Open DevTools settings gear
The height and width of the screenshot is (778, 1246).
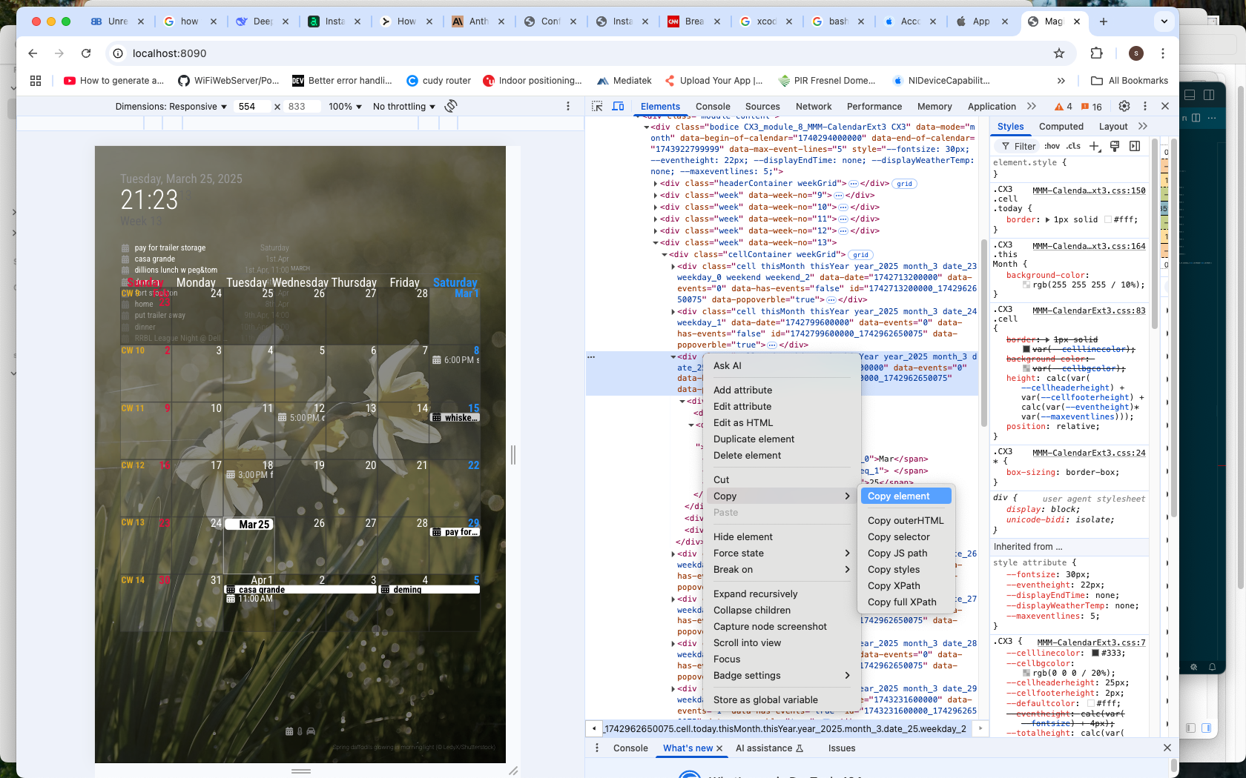coord(1124,107)
